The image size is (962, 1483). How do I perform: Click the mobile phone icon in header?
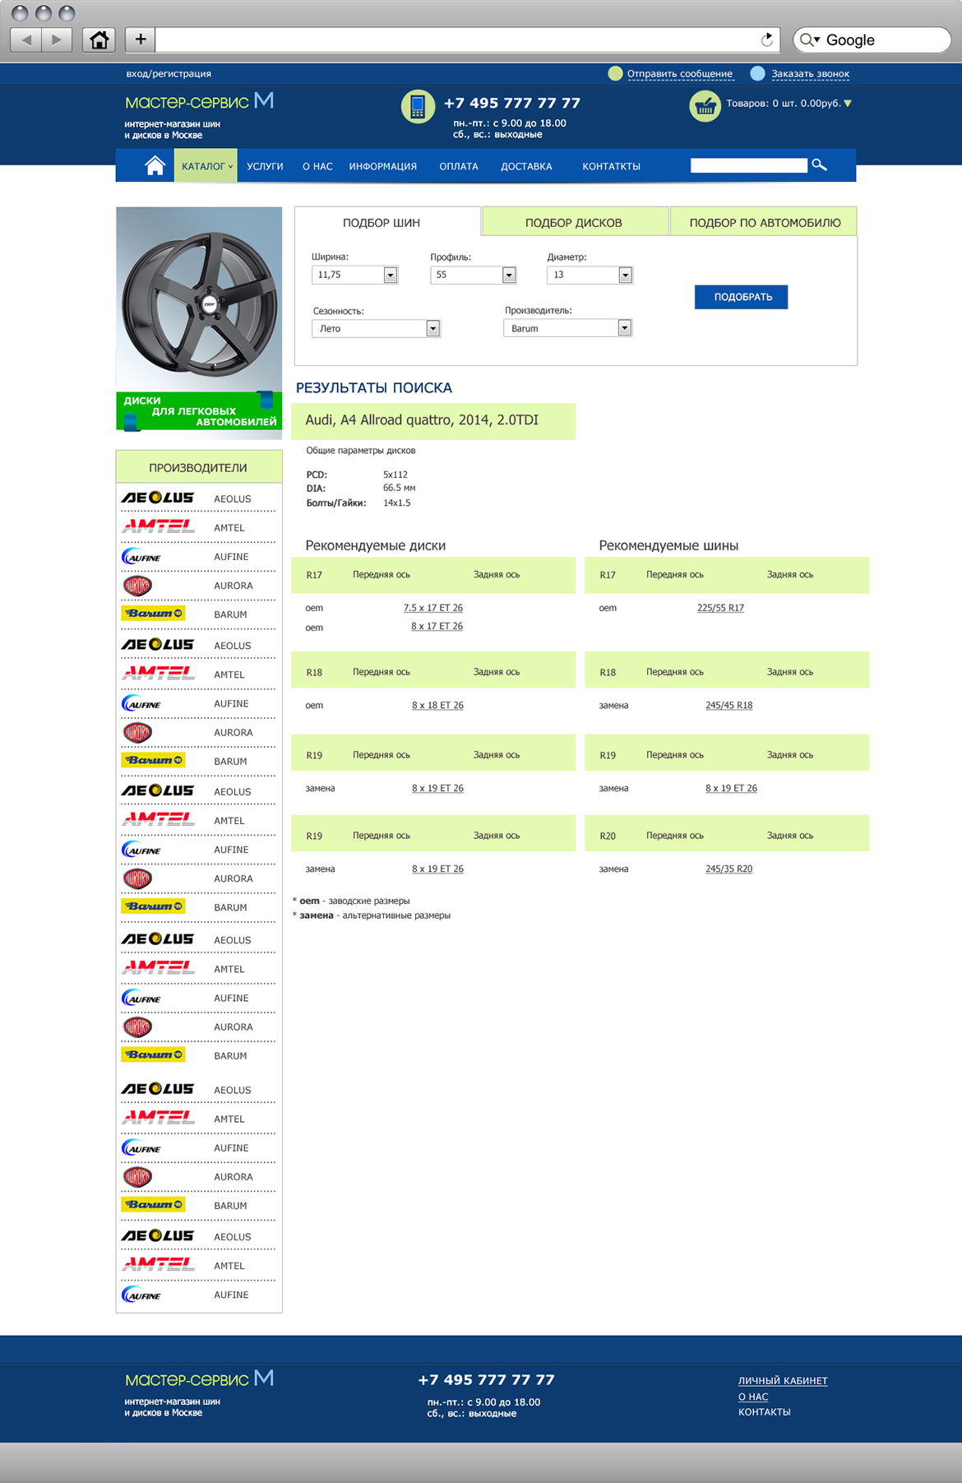[x=418, y=106]
